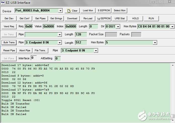Click the RUN button
This screenshot has height=123, width=175.
[151, 18]
